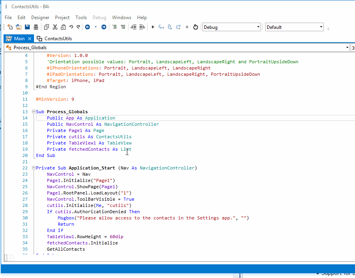Collapse the Application_Start sub block
This screenshot has height=278, width=355.
[x=34, y=168]
